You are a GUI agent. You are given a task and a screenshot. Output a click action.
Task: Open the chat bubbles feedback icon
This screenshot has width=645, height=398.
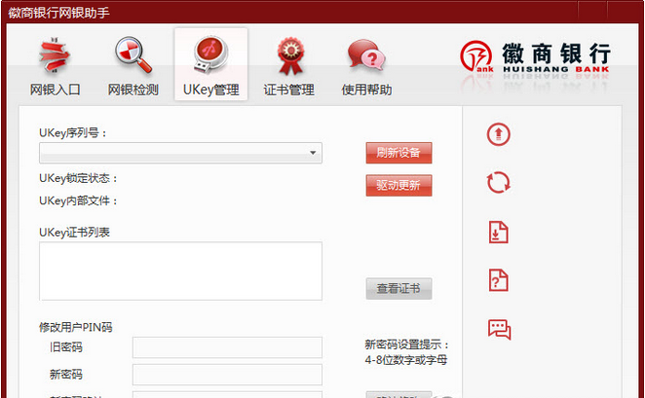click(x=499, y=329)
